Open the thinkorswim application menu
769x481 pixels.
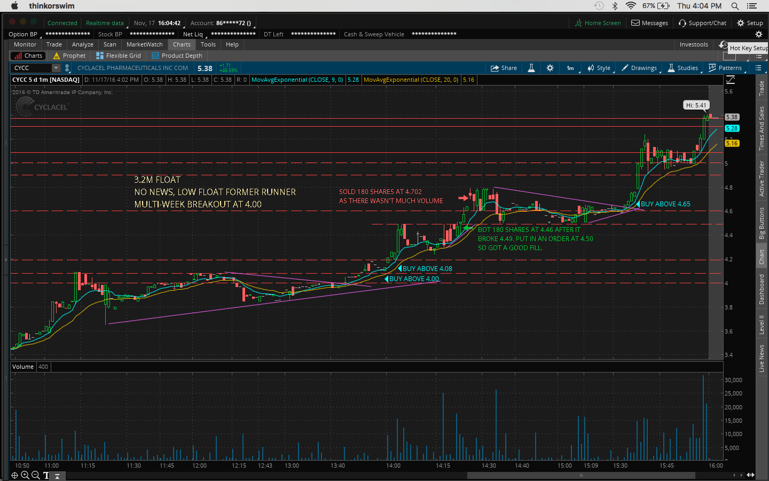[x=52, y=6]
